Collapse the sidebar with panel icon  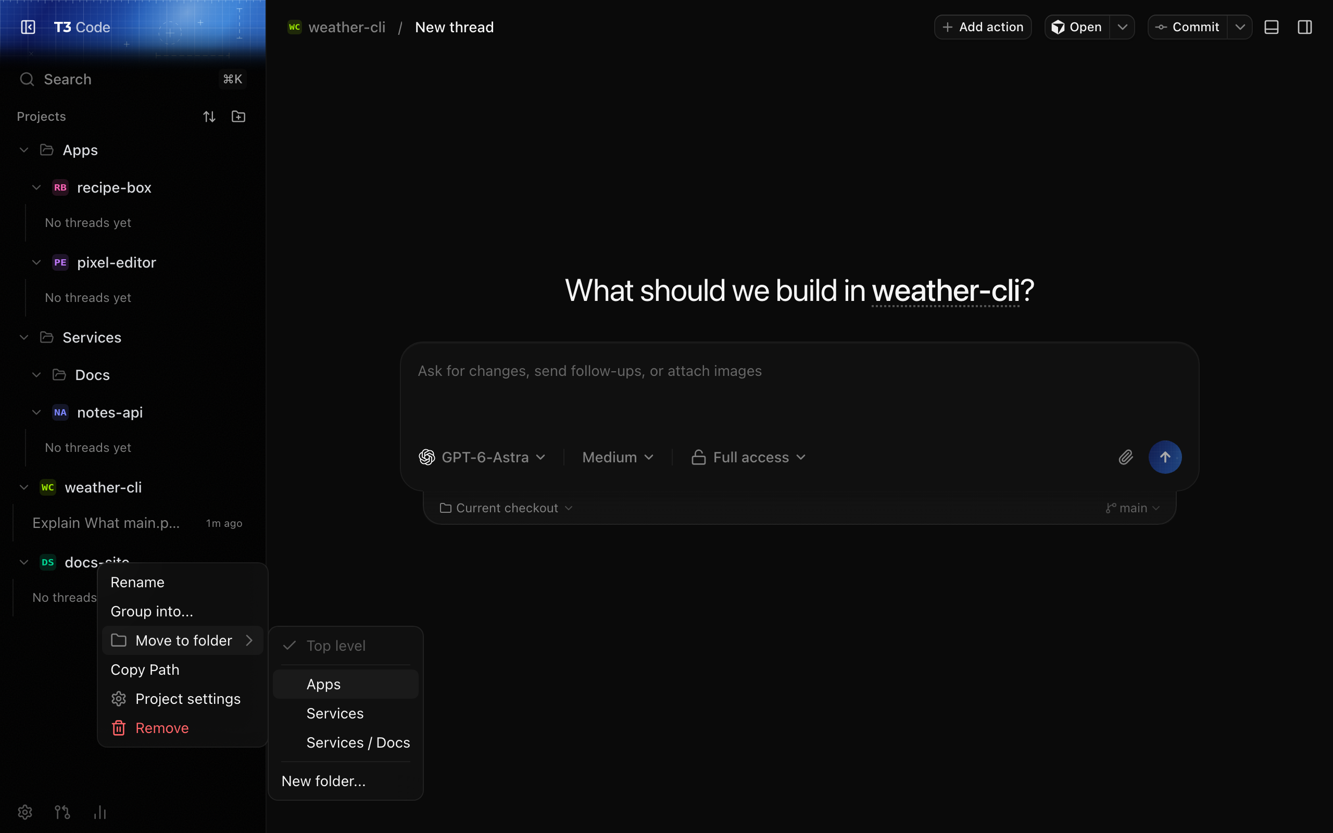[28, 27]
